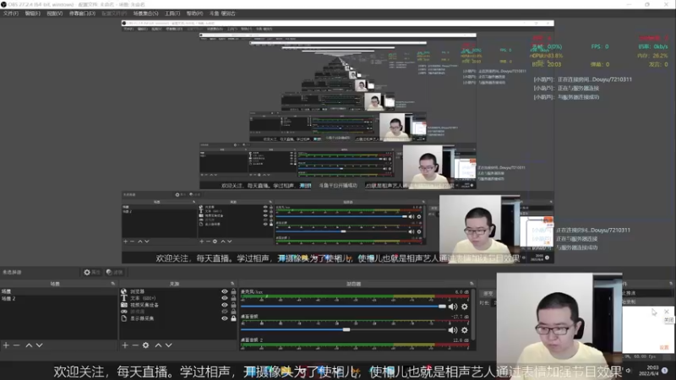The image size is (676, 380).
Task: Mute the 麦克风/Aux audio channel
Action: click(453, 307)
